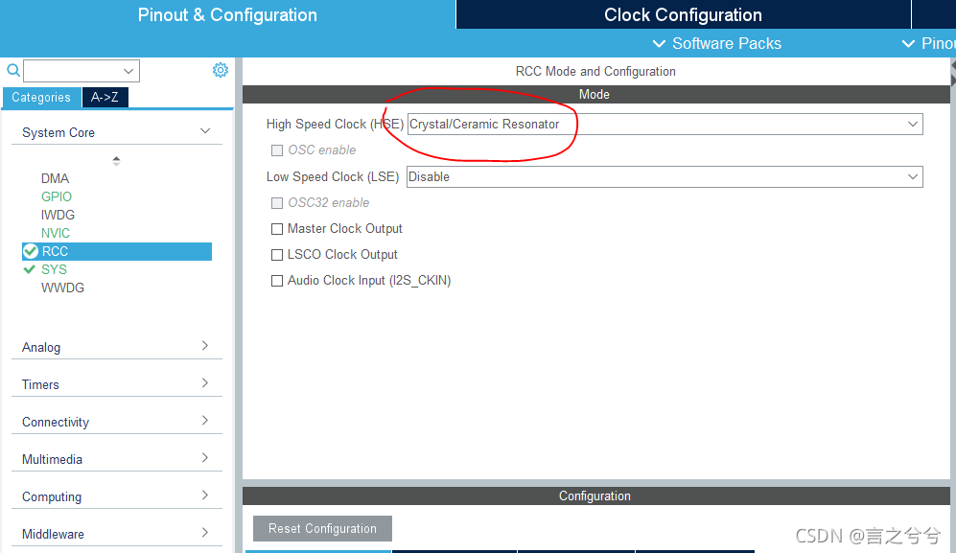Open the gear settings icon in categories panel
Viewport: 956px width, 553px height.
221,70
